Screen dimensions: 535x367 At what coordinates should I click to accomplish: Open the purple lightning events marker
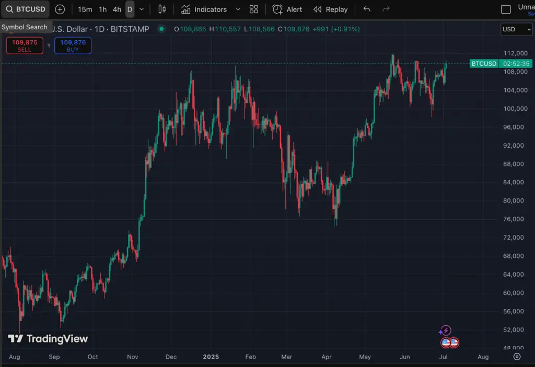click(445, 330)
